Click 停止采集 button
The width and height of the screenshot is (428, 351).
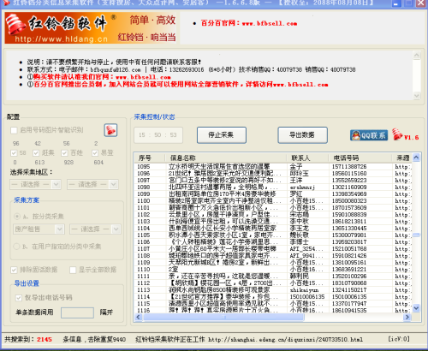222,135
